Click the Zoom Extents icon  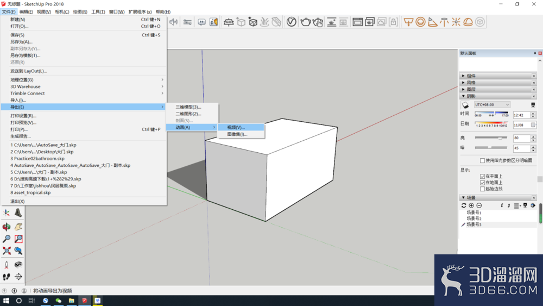pyautogui.click(x=6, y=251)
